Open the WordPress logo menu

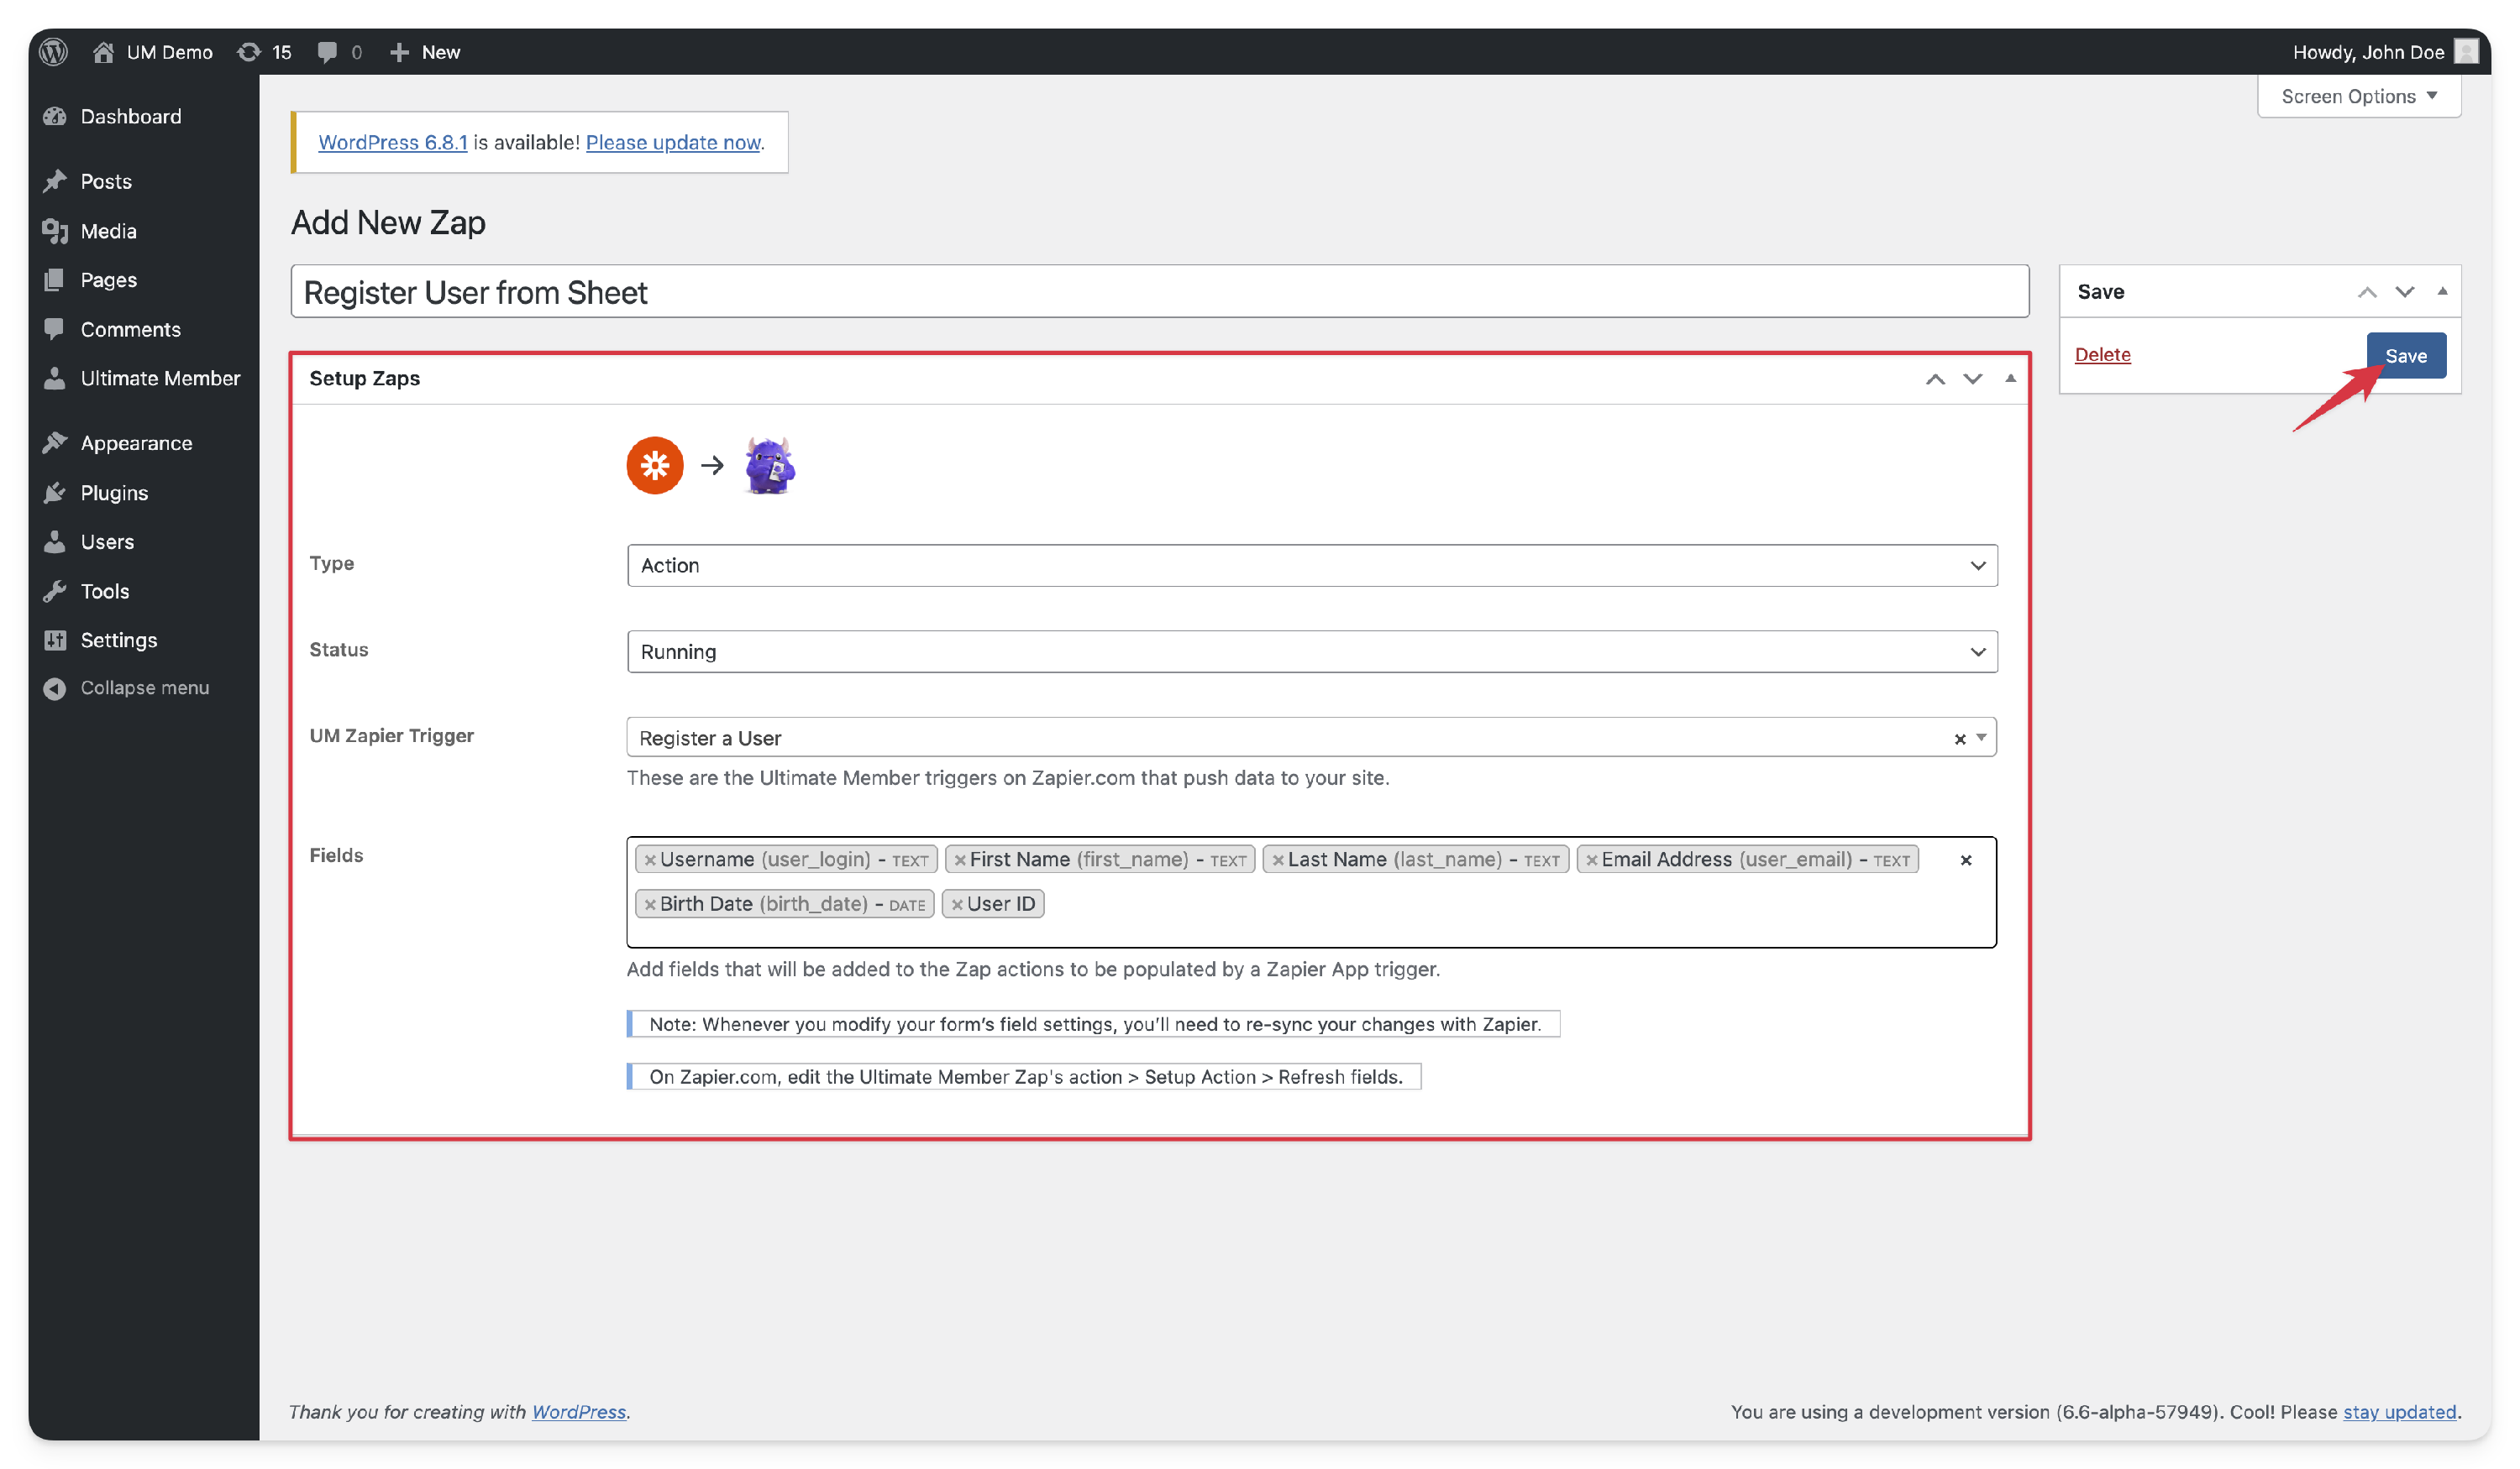(x=54, y=52)
